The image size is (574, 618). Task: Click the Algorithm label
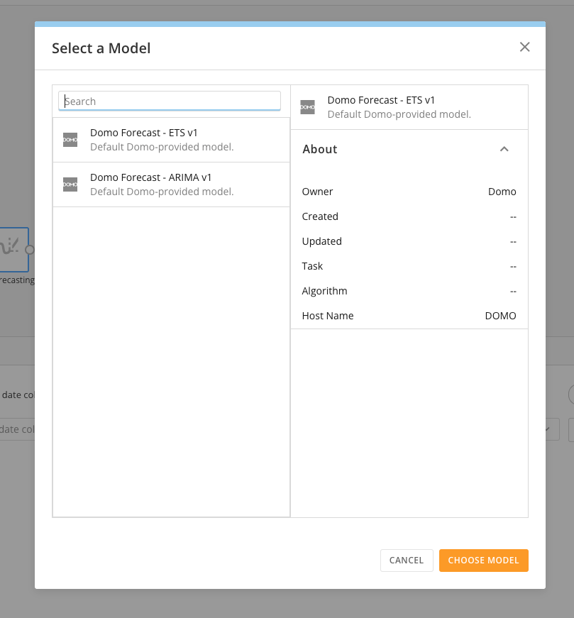(324, 291)
